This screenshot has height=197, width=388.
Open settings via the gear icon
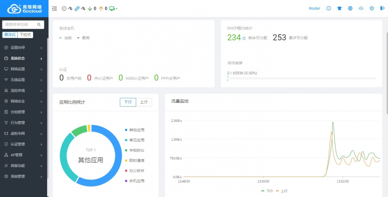tap(372, 8)
